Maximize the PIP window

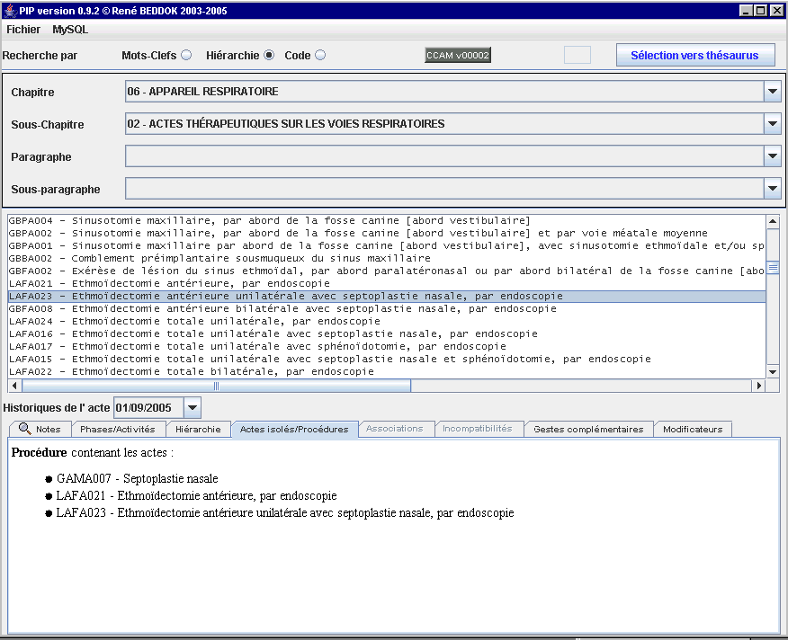click(x=761, y=10)
